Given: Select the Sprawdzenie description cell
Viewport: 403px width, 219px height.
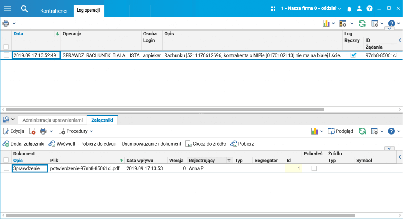Looking at the screenshot, I should 30,168.
